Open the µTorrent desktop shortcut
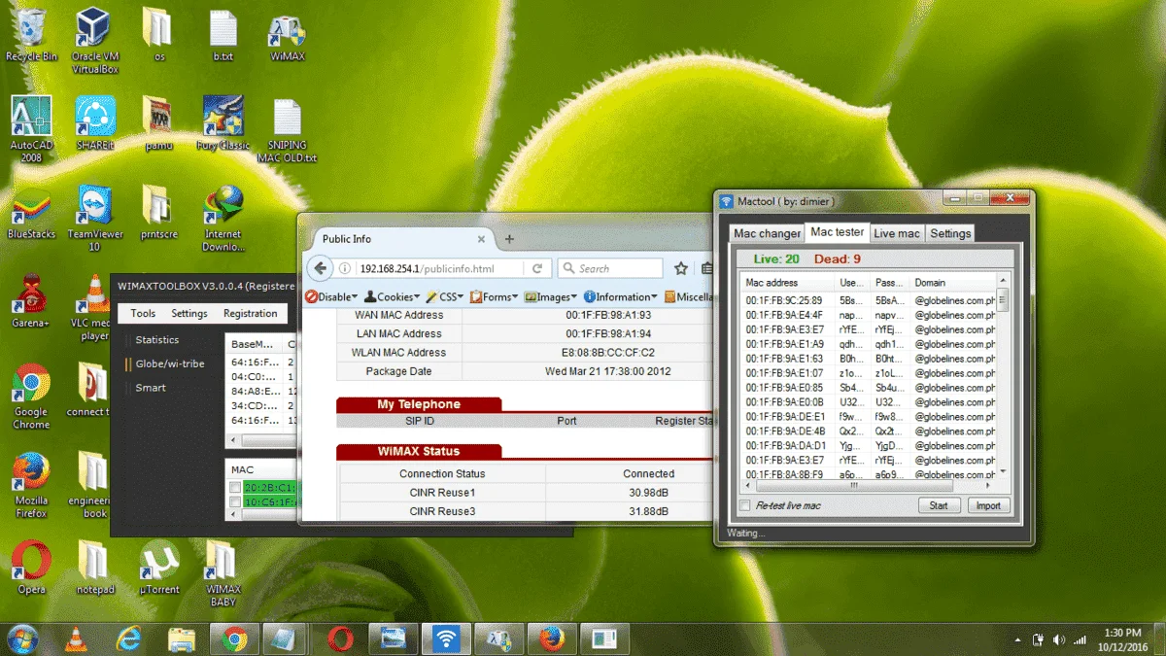 [x=159, y=568]
